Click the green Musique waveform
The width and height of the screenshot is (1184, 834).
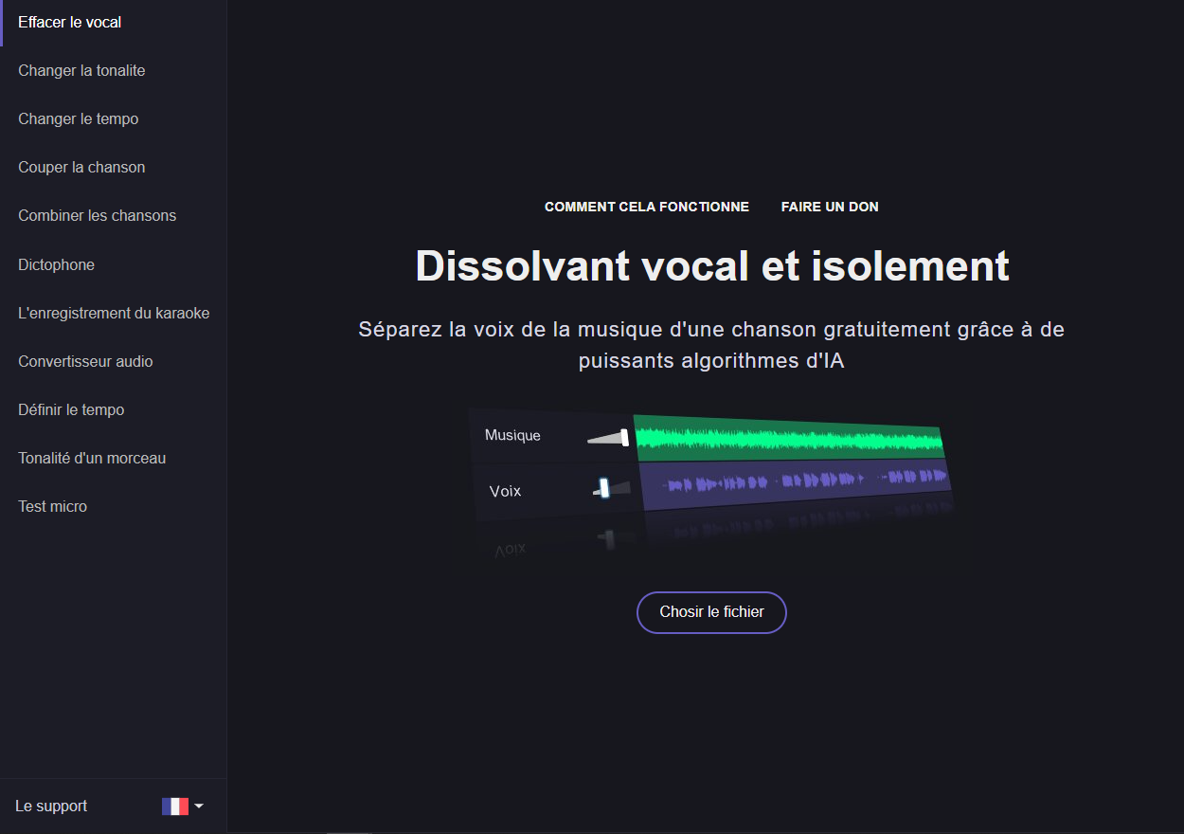click(786, 441)
